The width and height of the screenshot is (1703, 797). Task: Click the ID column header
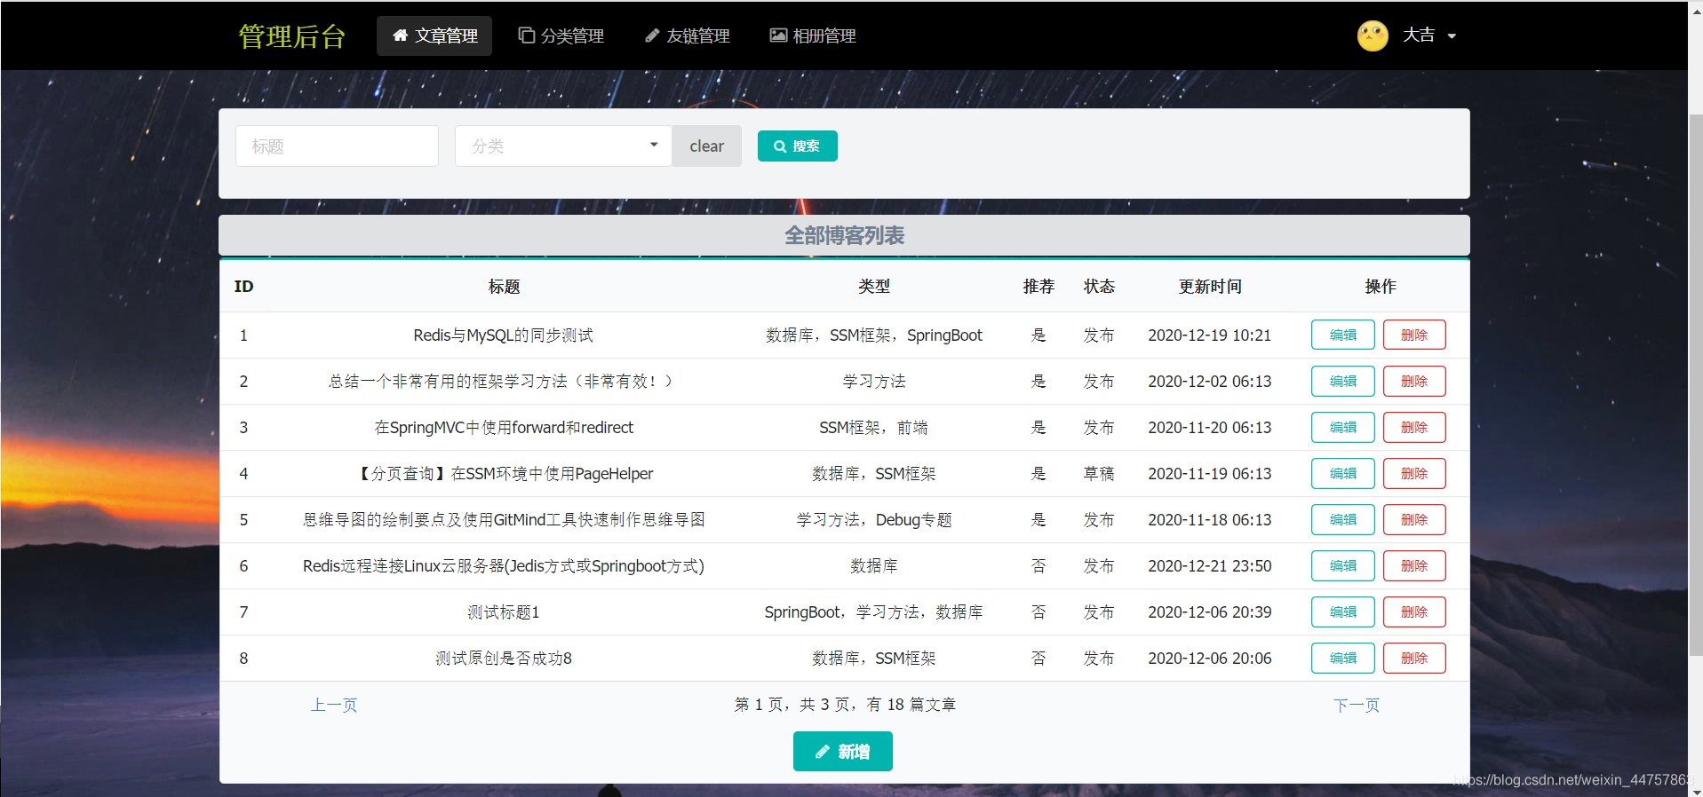[243, 287]
